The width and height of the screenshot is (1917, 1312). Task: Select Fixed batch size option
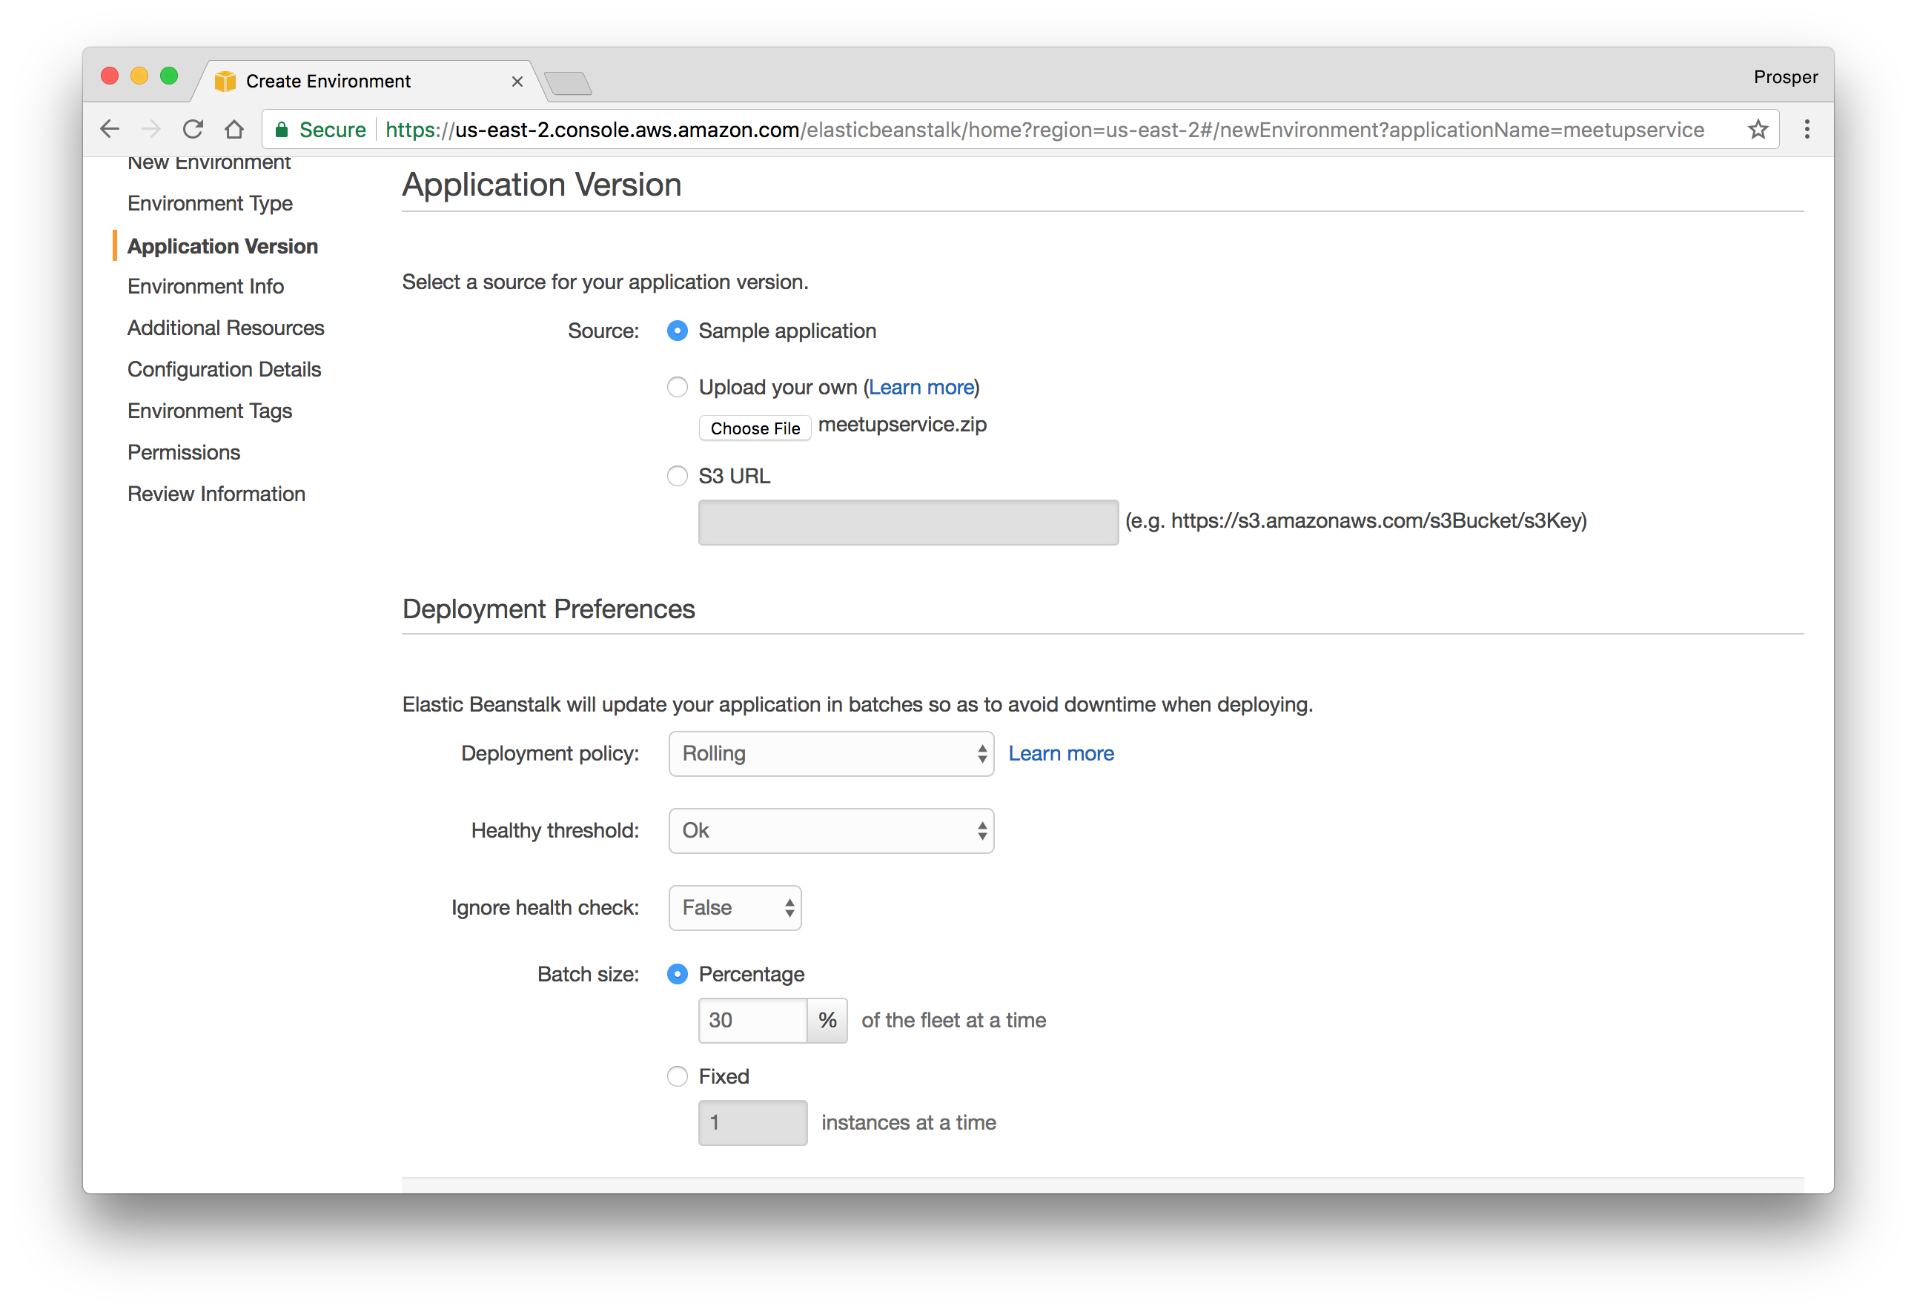678,1076
